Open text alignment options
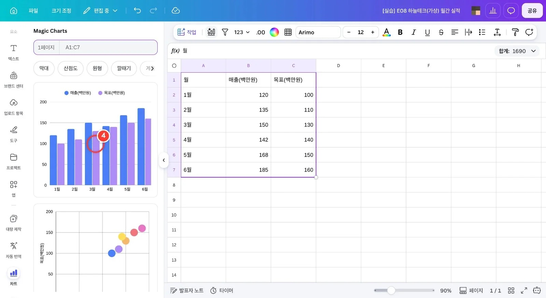 pyautogui.click(x=455, y=32)
